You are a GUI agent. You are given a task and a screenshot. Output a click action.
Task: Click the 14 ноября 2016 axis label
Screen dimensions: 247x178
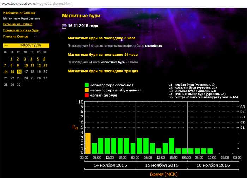click(x=110, y=165)
